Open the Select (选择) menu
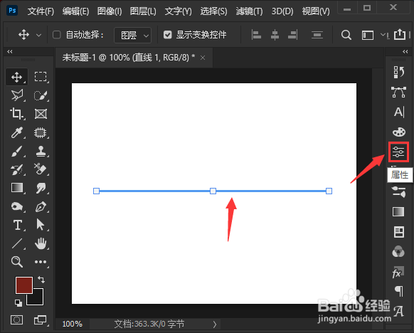This screenshot has height=333, width=414. click(213, 11)
